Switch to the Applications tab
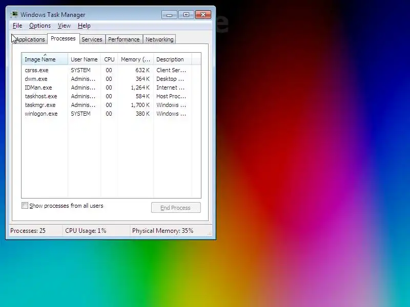The width and height of the screenshot is (410, 307). point(30,39)
